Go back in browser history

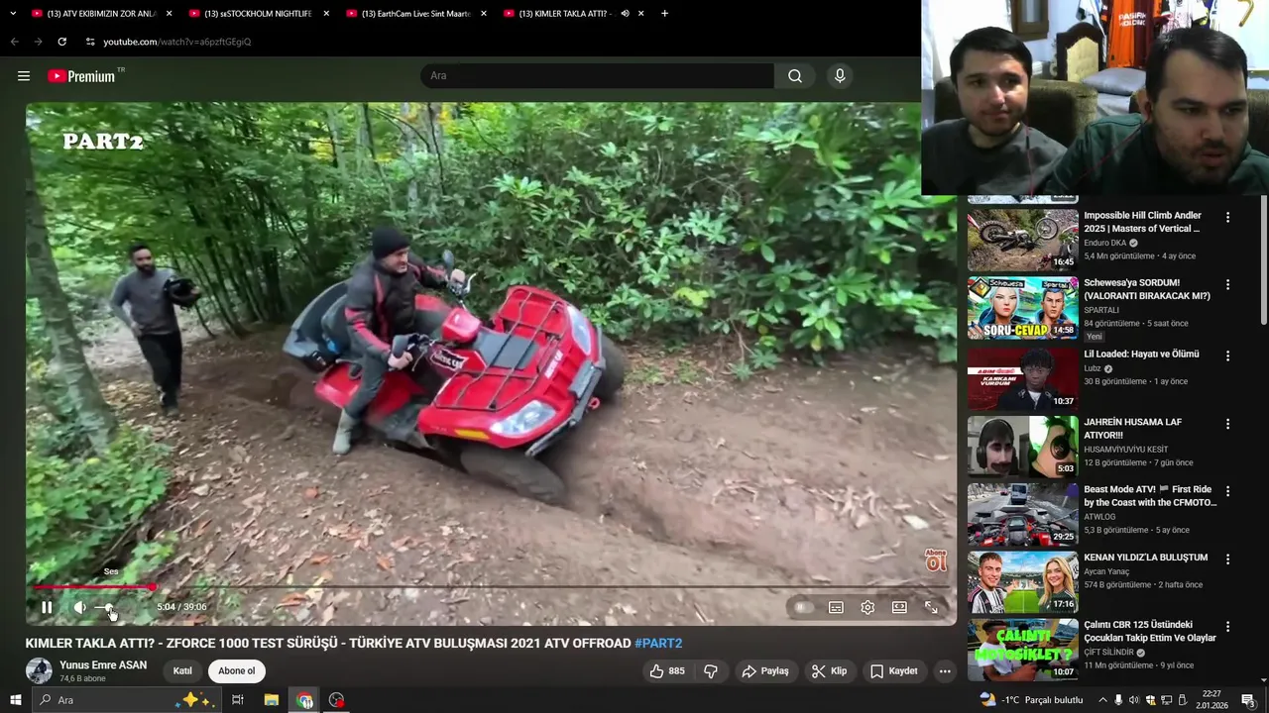tap(14, 42)
